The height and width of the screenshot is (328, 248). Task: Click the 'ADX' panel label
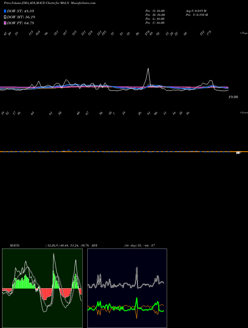[x=95, y=246]
